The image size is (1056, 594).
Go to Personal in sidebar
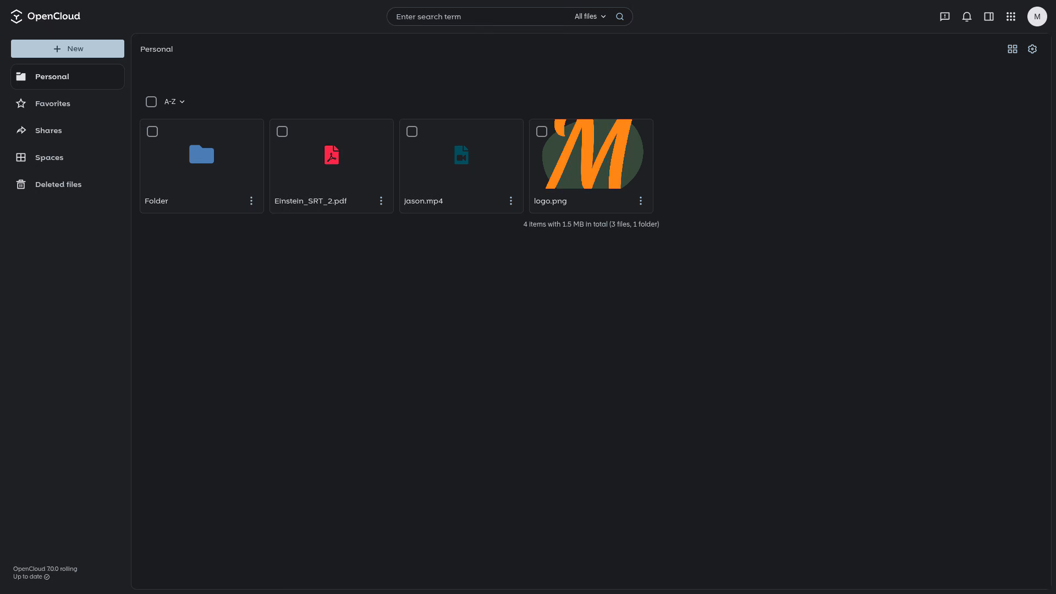point(68,76)
